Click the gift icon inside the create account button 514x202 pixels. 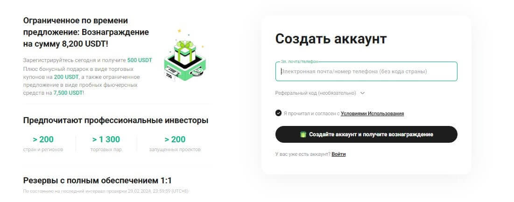pyautogui.click(x=303, y=134)
